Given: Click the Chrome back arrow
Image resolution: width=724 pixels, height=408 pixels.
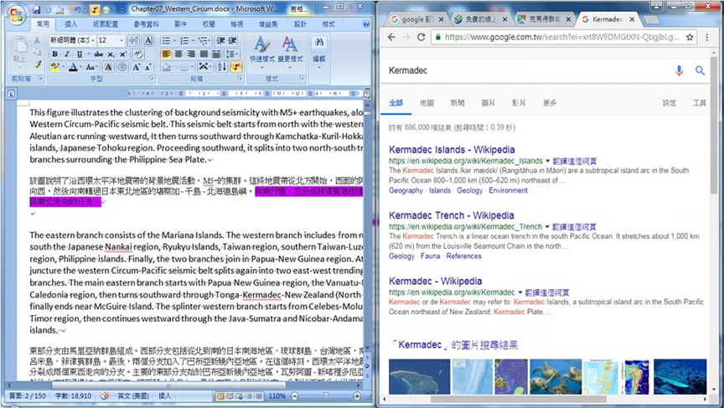Looking at the screenshot, I should (391, 38).
